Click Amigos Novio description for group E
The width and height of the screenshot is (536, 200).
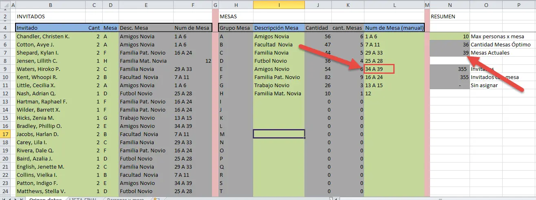tap(279, 69)
